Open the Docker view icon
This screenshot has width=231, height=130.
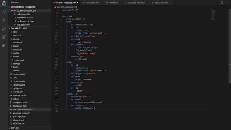tap(4, 45)
